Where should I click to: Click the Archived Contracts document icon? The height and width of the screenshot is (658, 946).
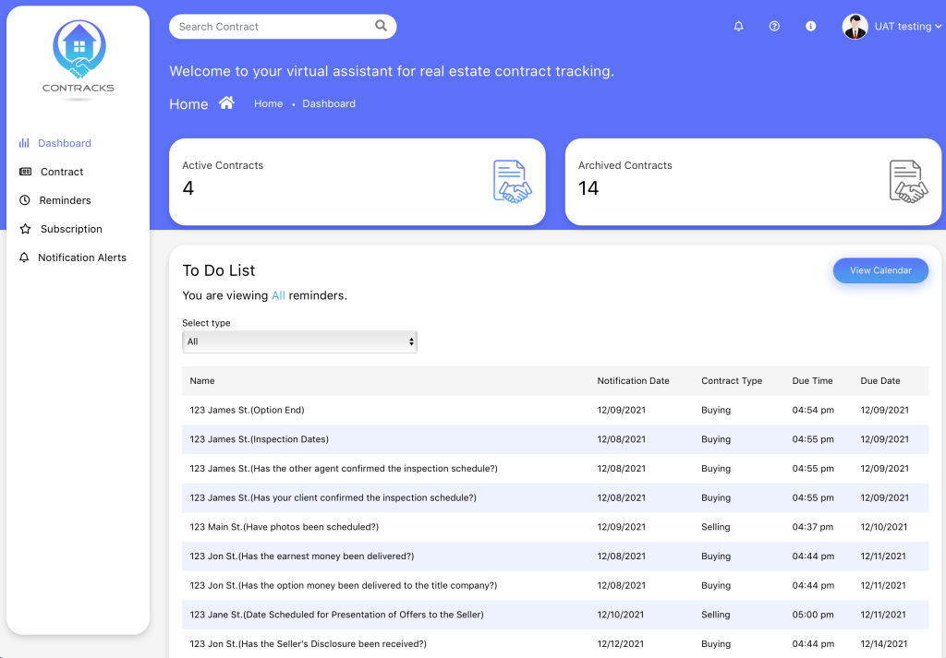click(908, 181)
